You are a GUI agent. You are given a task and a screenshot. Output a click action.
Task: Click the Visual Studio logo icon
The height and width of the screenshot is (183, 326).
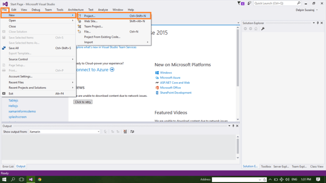(5, 4)
